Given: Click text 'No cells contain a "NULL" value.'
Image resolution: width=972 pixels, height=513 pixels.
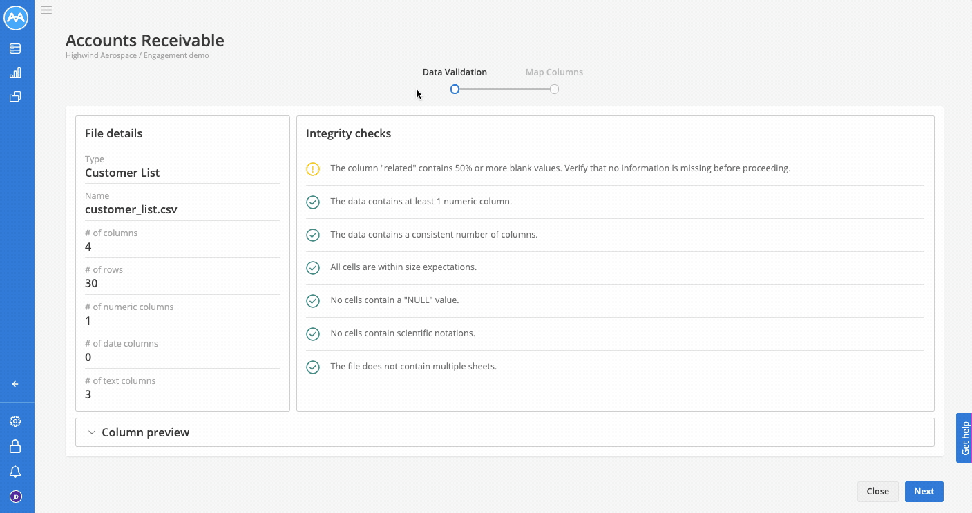Looking at the screenshot, I should 394,300.
